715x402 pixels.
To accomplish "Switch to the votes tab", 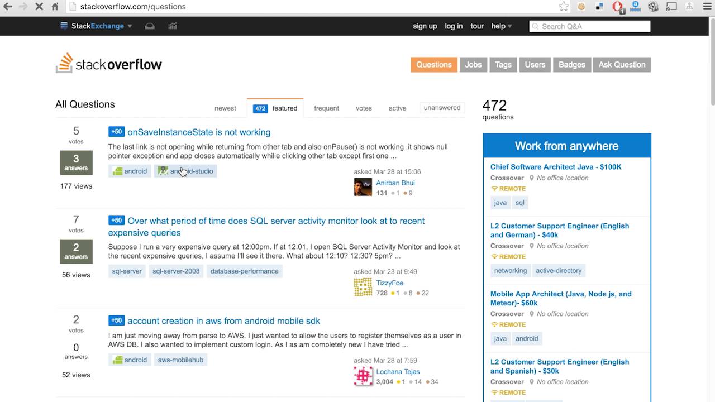I will point(364,108).
